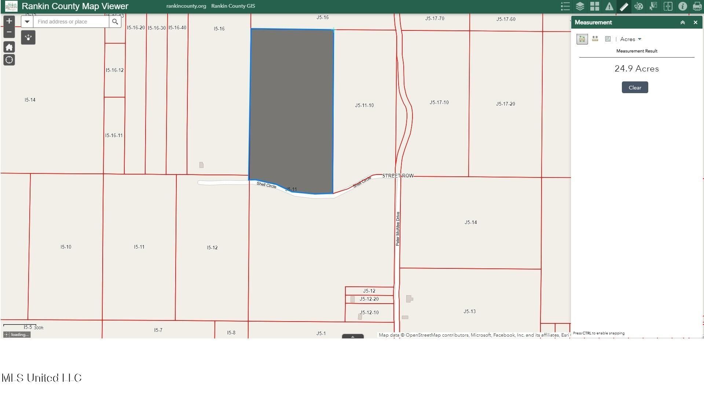Open the About information icon
704x396 pixels.
coord(683,6)
